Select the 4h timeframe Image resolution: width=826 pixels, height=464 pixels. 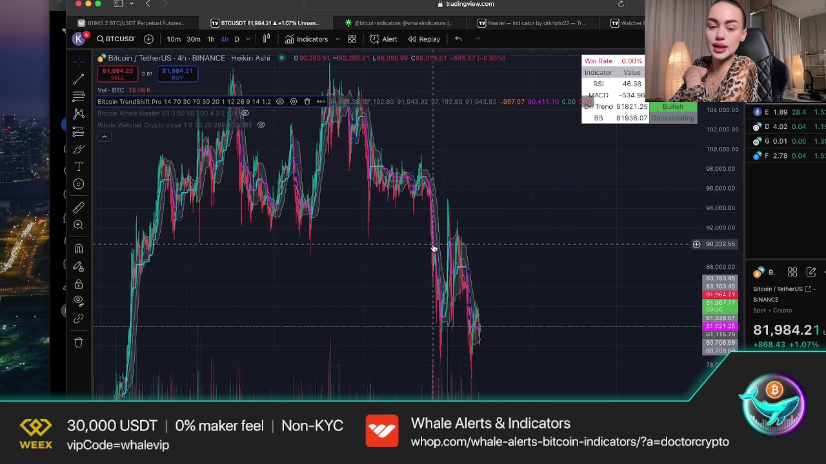click(x=225, y=39)
